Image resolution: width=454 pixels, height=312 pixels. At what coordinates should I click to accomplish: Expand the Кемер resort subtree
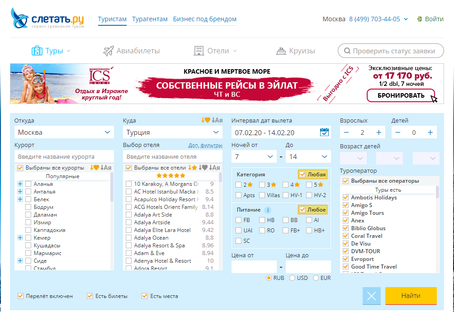[x=20, y=238]
